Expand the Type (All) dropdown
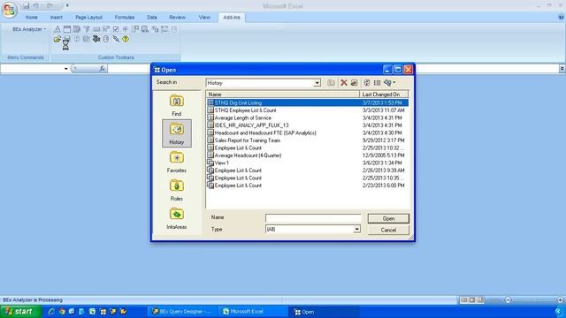The width and height of the screenshot is (566, 318). pos(356,229)
